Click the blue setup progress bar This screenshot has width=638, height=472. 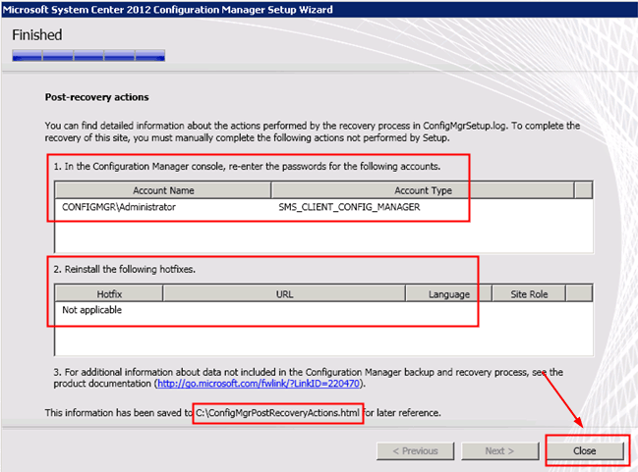pyautogui.click(x=88, y=56)
